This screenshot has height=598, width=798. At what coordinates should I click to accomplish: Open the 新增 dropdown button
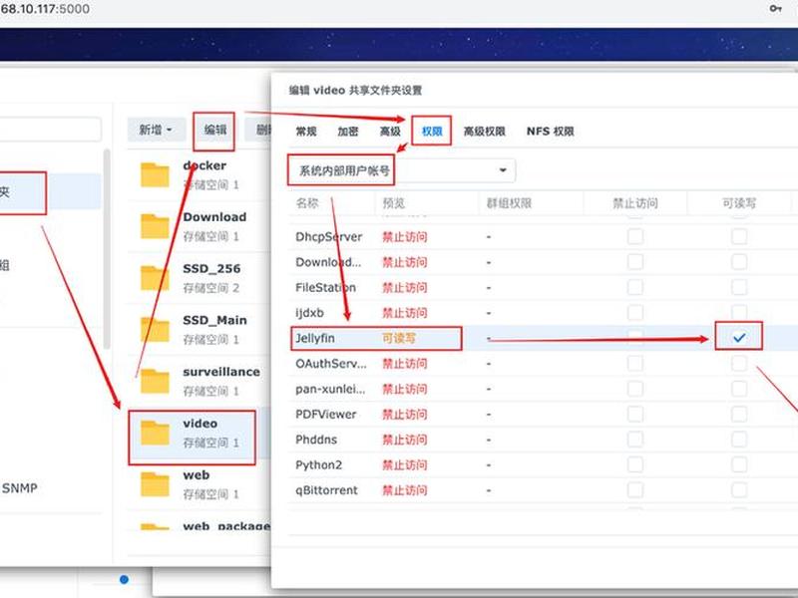pos(156,131)
